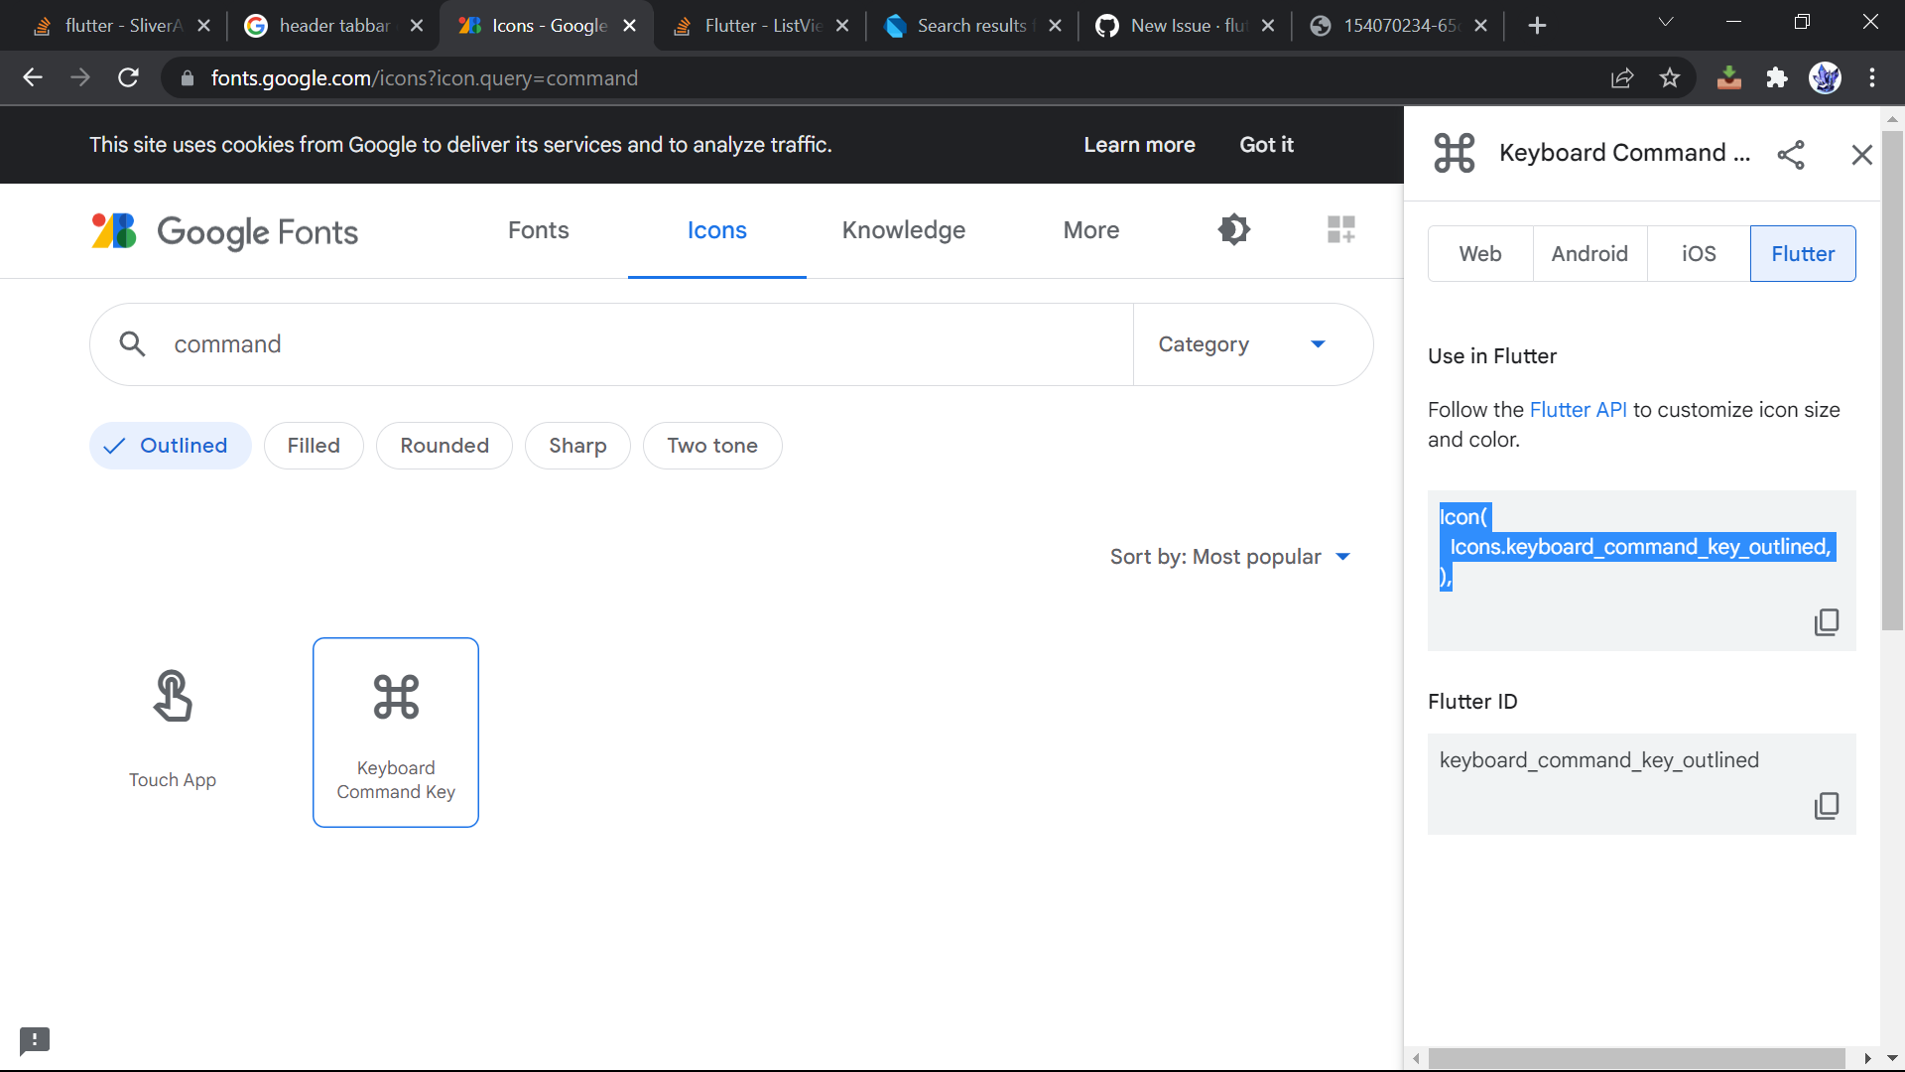The width and height of the screenshot is (1905, 1072).
Task: Open the browser tab search chevron
Action: 1666,21
